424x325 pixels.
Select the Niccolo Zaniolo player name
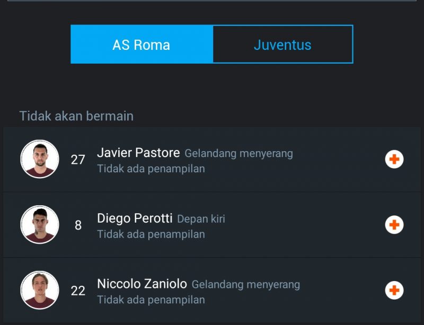142,284
